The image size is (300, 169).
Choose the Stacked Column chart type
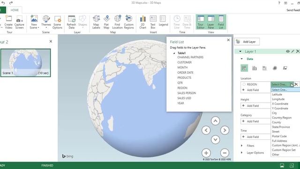click(x=244, y=68)
